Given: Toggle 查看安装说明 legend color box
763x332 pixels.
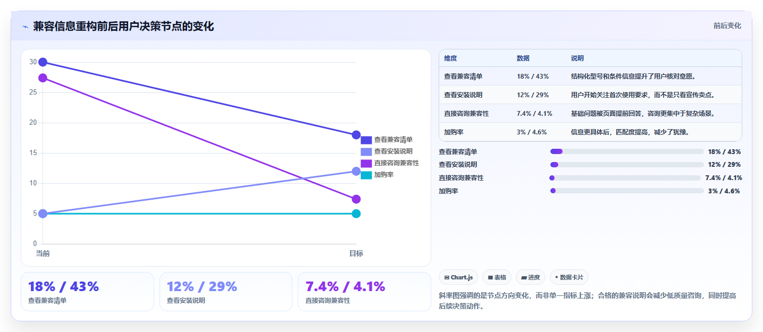Looking at the screenshot, I should coord(366,151).
